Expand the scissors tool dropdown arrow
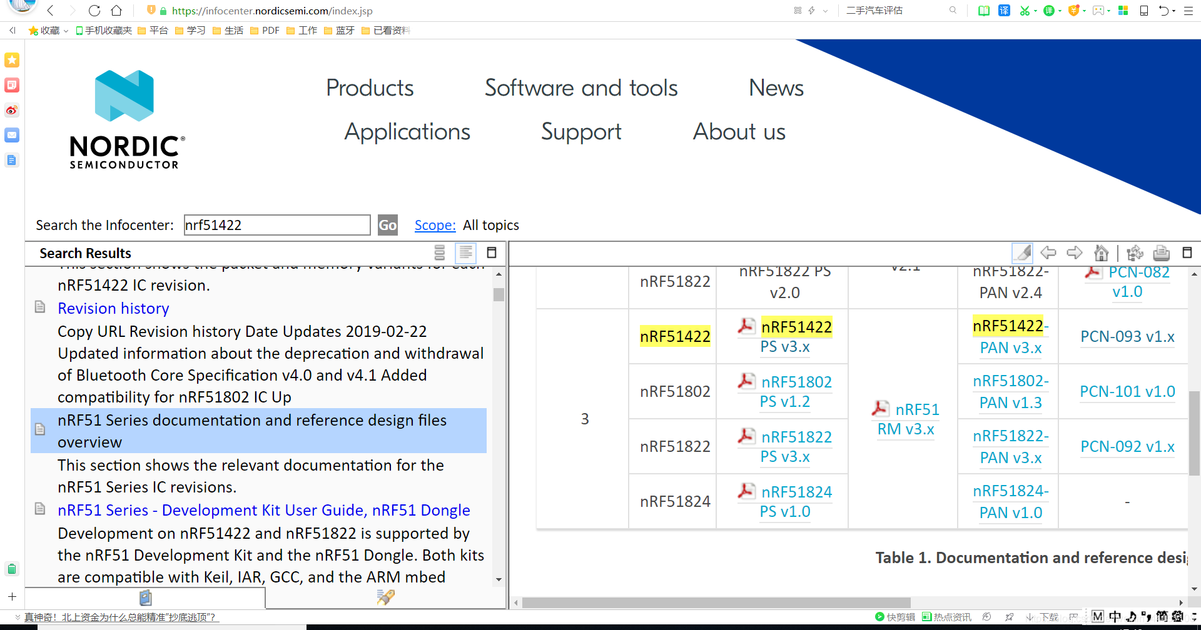 pyautogui.click(x=1035, y=11)
